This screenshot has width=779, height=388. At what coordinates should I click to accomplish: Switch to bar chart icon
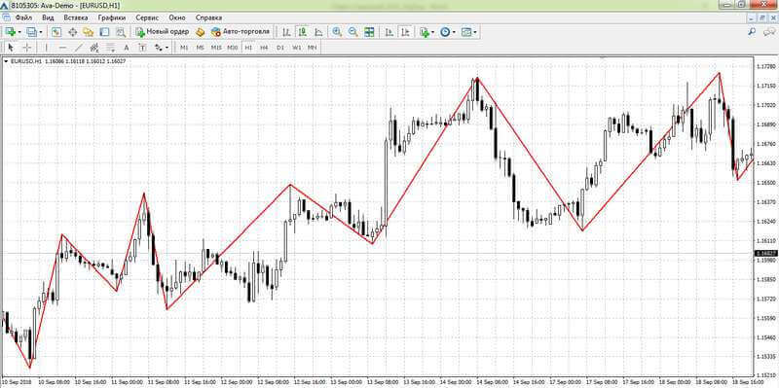coord(286,32)
